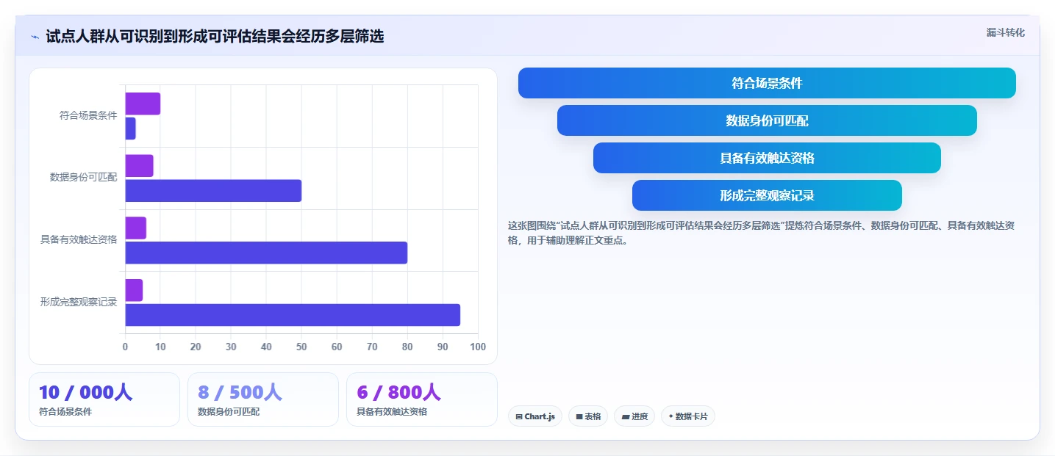The image size is (1055, 456).
Task: Click the 符合场景条件 chart axis label
Action: (x=88, y=115)
